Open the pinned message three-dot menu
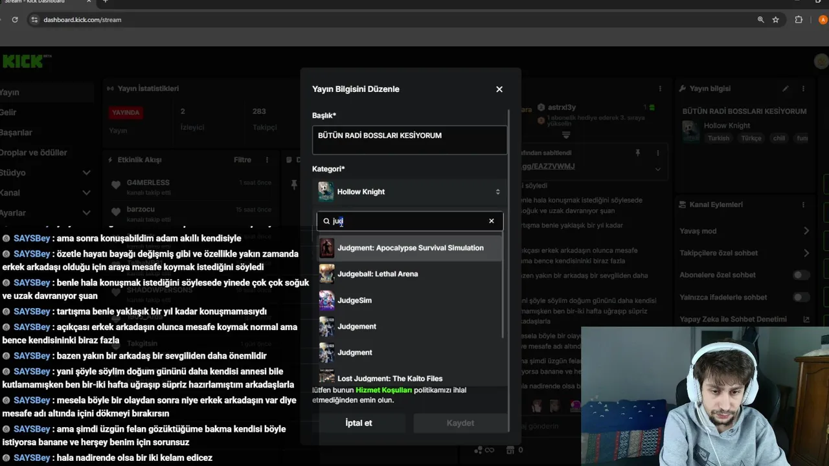Viewport: 829px width, 466px height. click(659, 153)
